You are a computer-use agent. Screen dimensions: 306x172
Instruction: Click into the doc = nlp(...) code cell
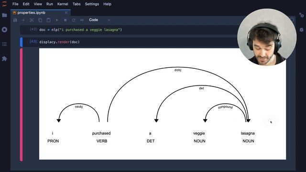tap(129, 30)
